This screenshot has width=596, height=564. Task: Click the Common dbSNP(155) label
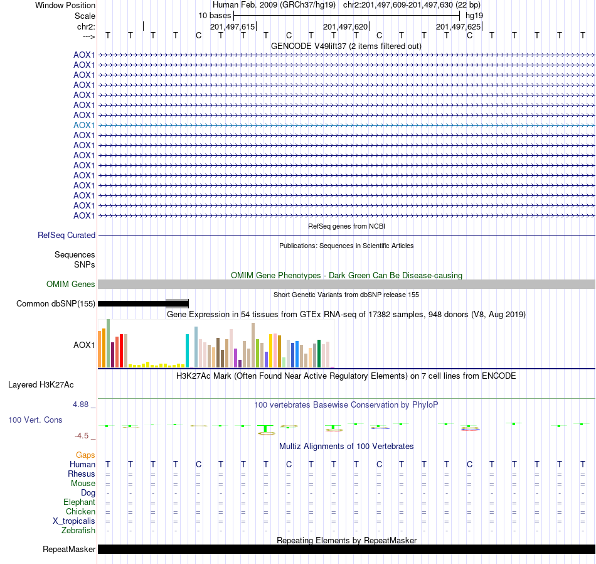[55, 304]
